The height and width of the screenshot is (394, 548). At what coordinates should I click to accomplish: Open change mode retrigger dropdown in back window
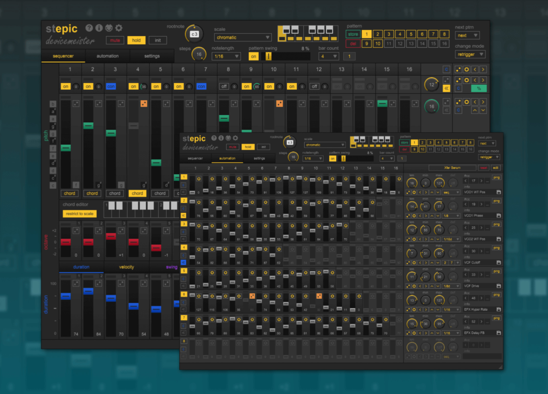click(x=470, y=54)
